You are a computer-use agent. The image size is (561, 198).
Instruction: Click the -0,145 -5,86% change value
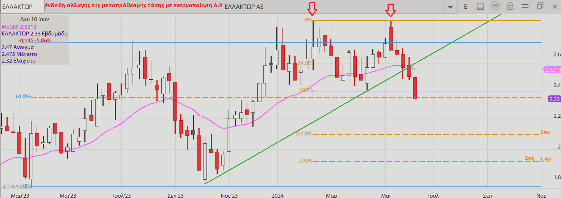tap(35, 40)
